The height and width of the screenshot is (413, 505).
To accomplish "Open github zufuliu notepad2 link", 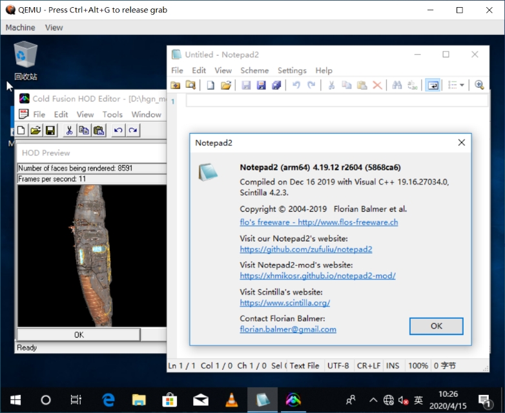I will click(x=306, y=249).
